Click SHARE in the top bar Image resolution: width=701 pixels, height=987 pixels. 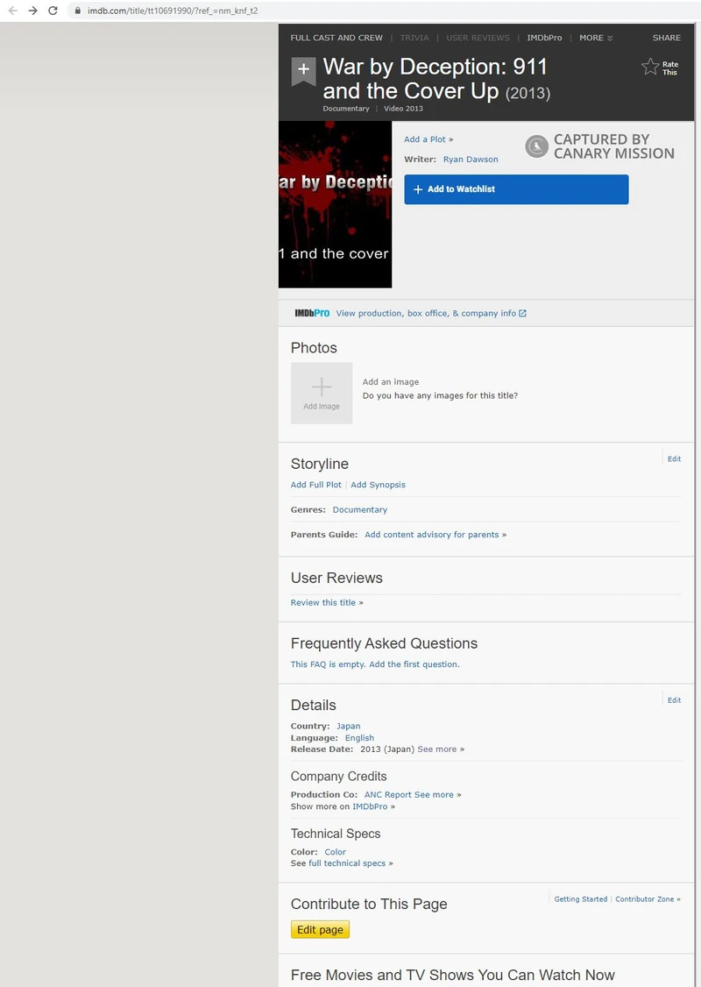click(x=667, y=38)
